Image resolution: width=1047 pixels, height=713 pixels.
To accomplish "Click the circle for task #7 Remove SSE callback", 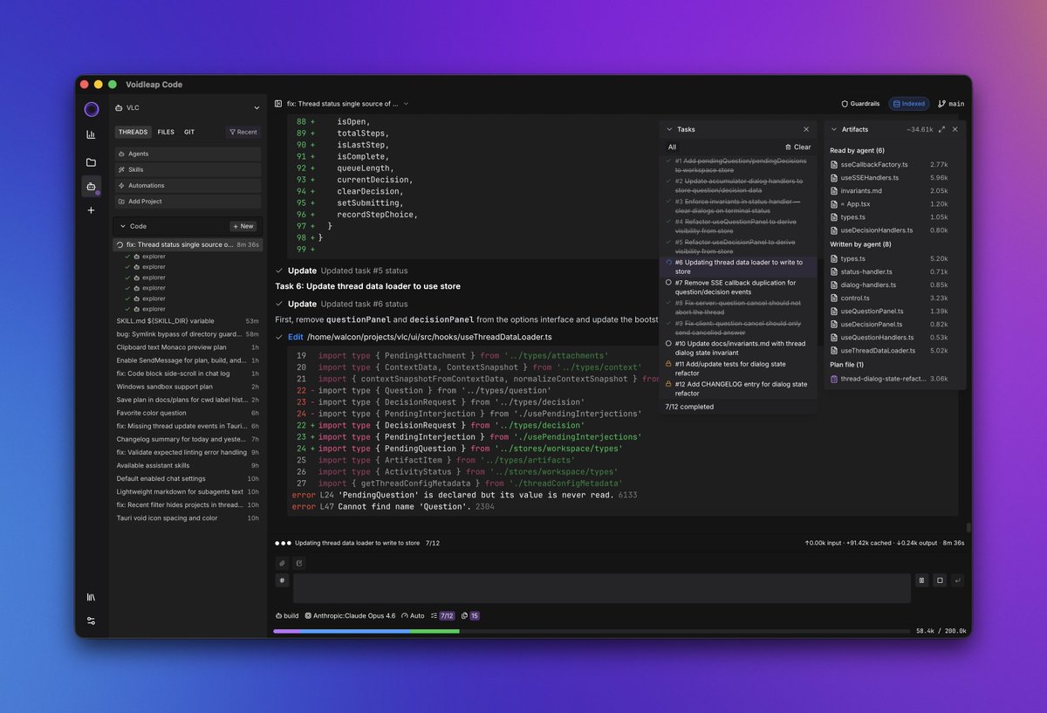I will tap(668, 283).
